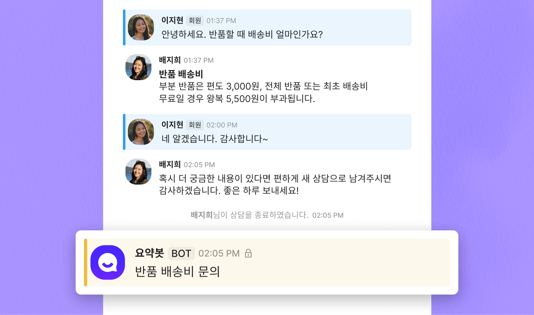Click the message asking 반품할 때 배송비 얼마인가요
The height and width of the screenshot is (315, 534).
242,34
